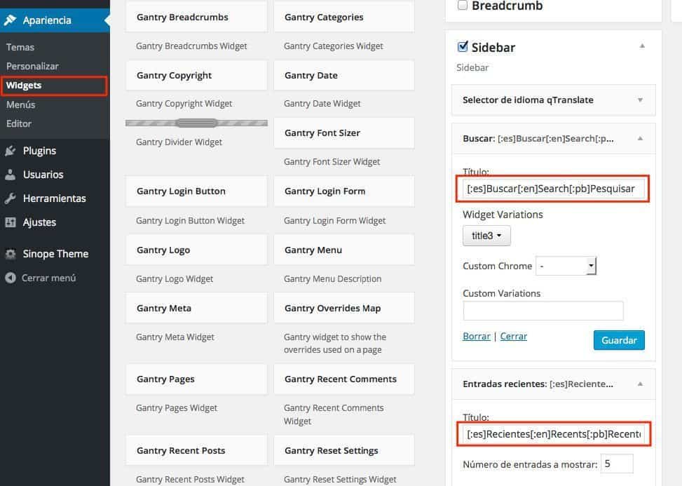This screenshot has height=486, width=682.
Task: Click the Gantry Menu Description text
Action: [x=333, y=279]
